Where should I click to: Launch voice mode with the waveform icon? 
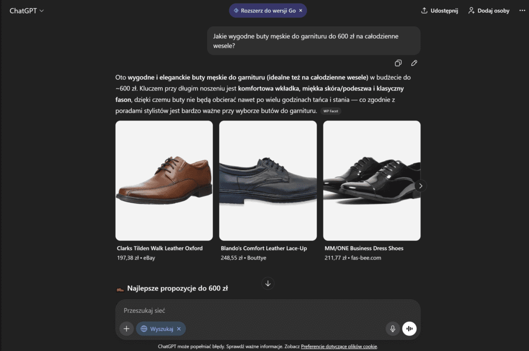[x=409, y=328]
